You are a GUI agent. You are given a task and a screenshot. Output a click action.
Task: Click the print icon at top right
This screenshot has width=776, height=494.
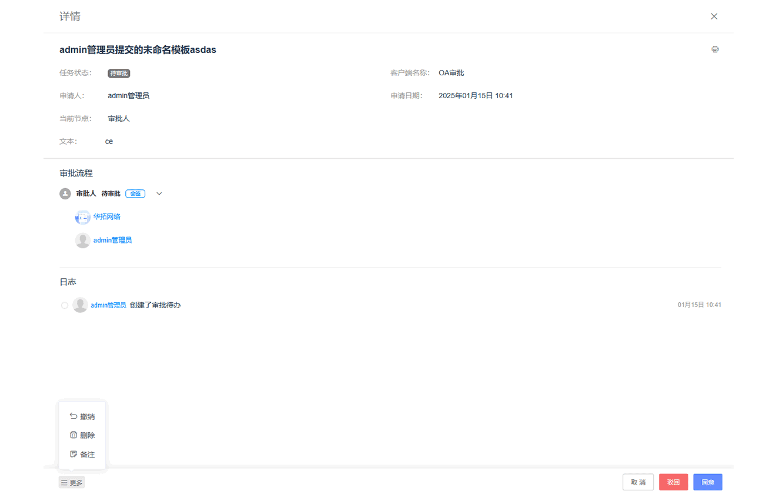[715, 49]
